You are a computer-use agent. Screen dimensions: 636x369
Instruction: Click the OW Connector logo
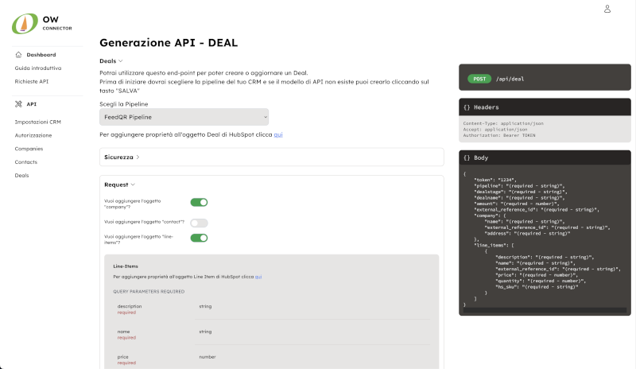pyautogui.click(x=42, y=22)
